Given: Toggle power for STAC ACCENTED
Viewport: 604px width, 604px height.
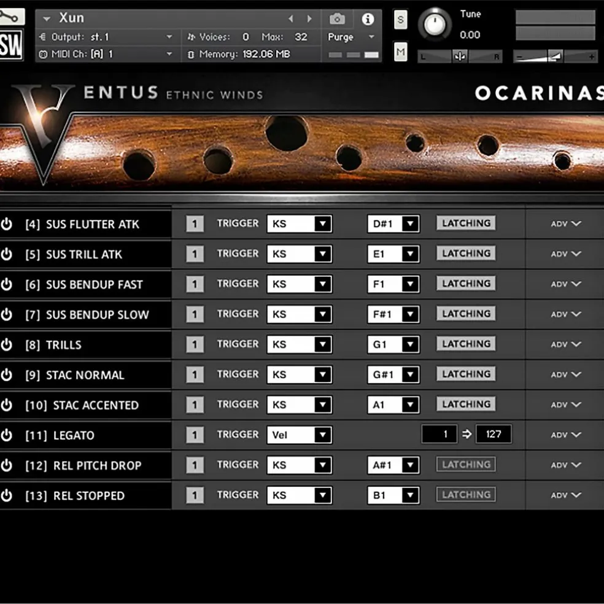Looking at the screenshot, I should coord(7,405).
